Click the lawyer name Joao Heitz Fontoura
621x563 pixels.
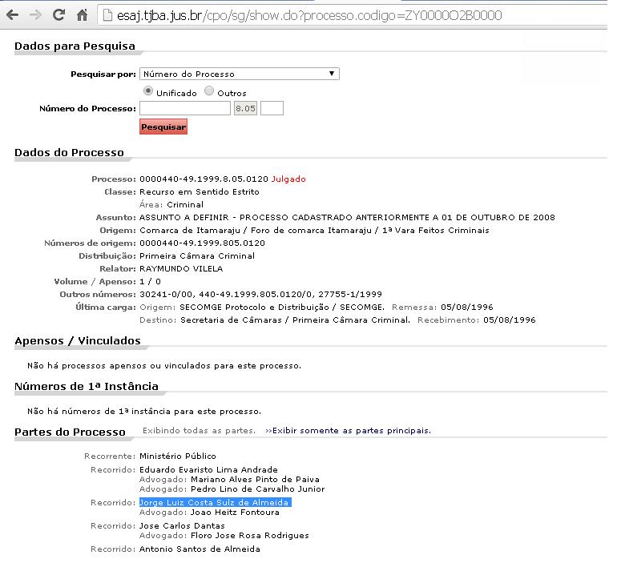point(235,512)
